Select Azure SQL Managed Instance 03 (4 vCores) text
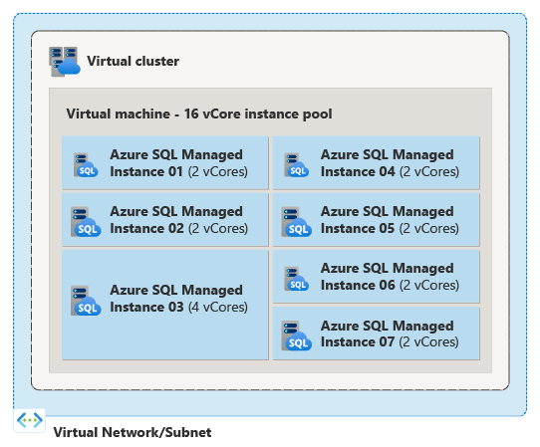 178,299
